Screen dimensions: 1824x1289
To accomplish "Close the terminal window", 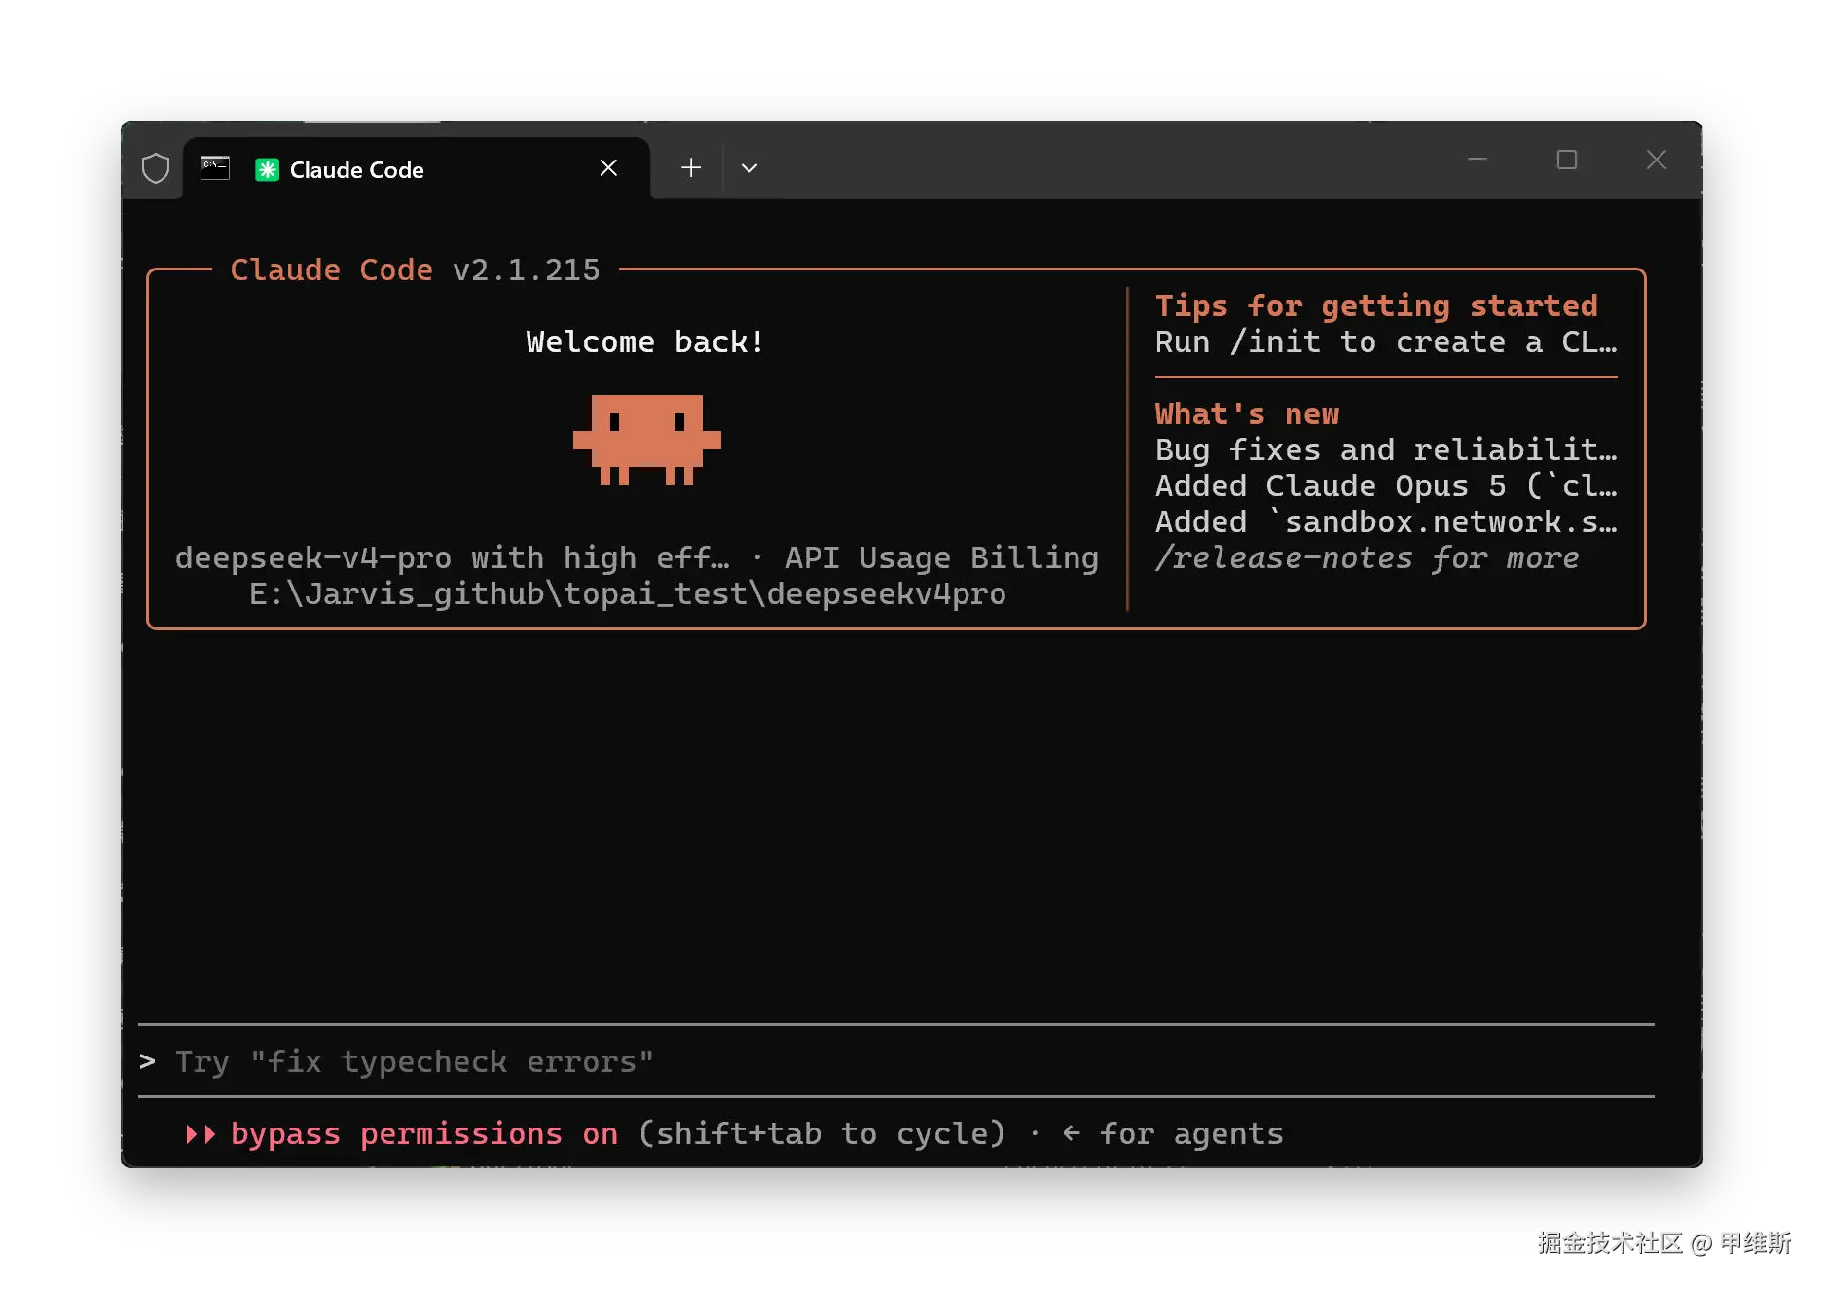I will [x=1657, y=160].
